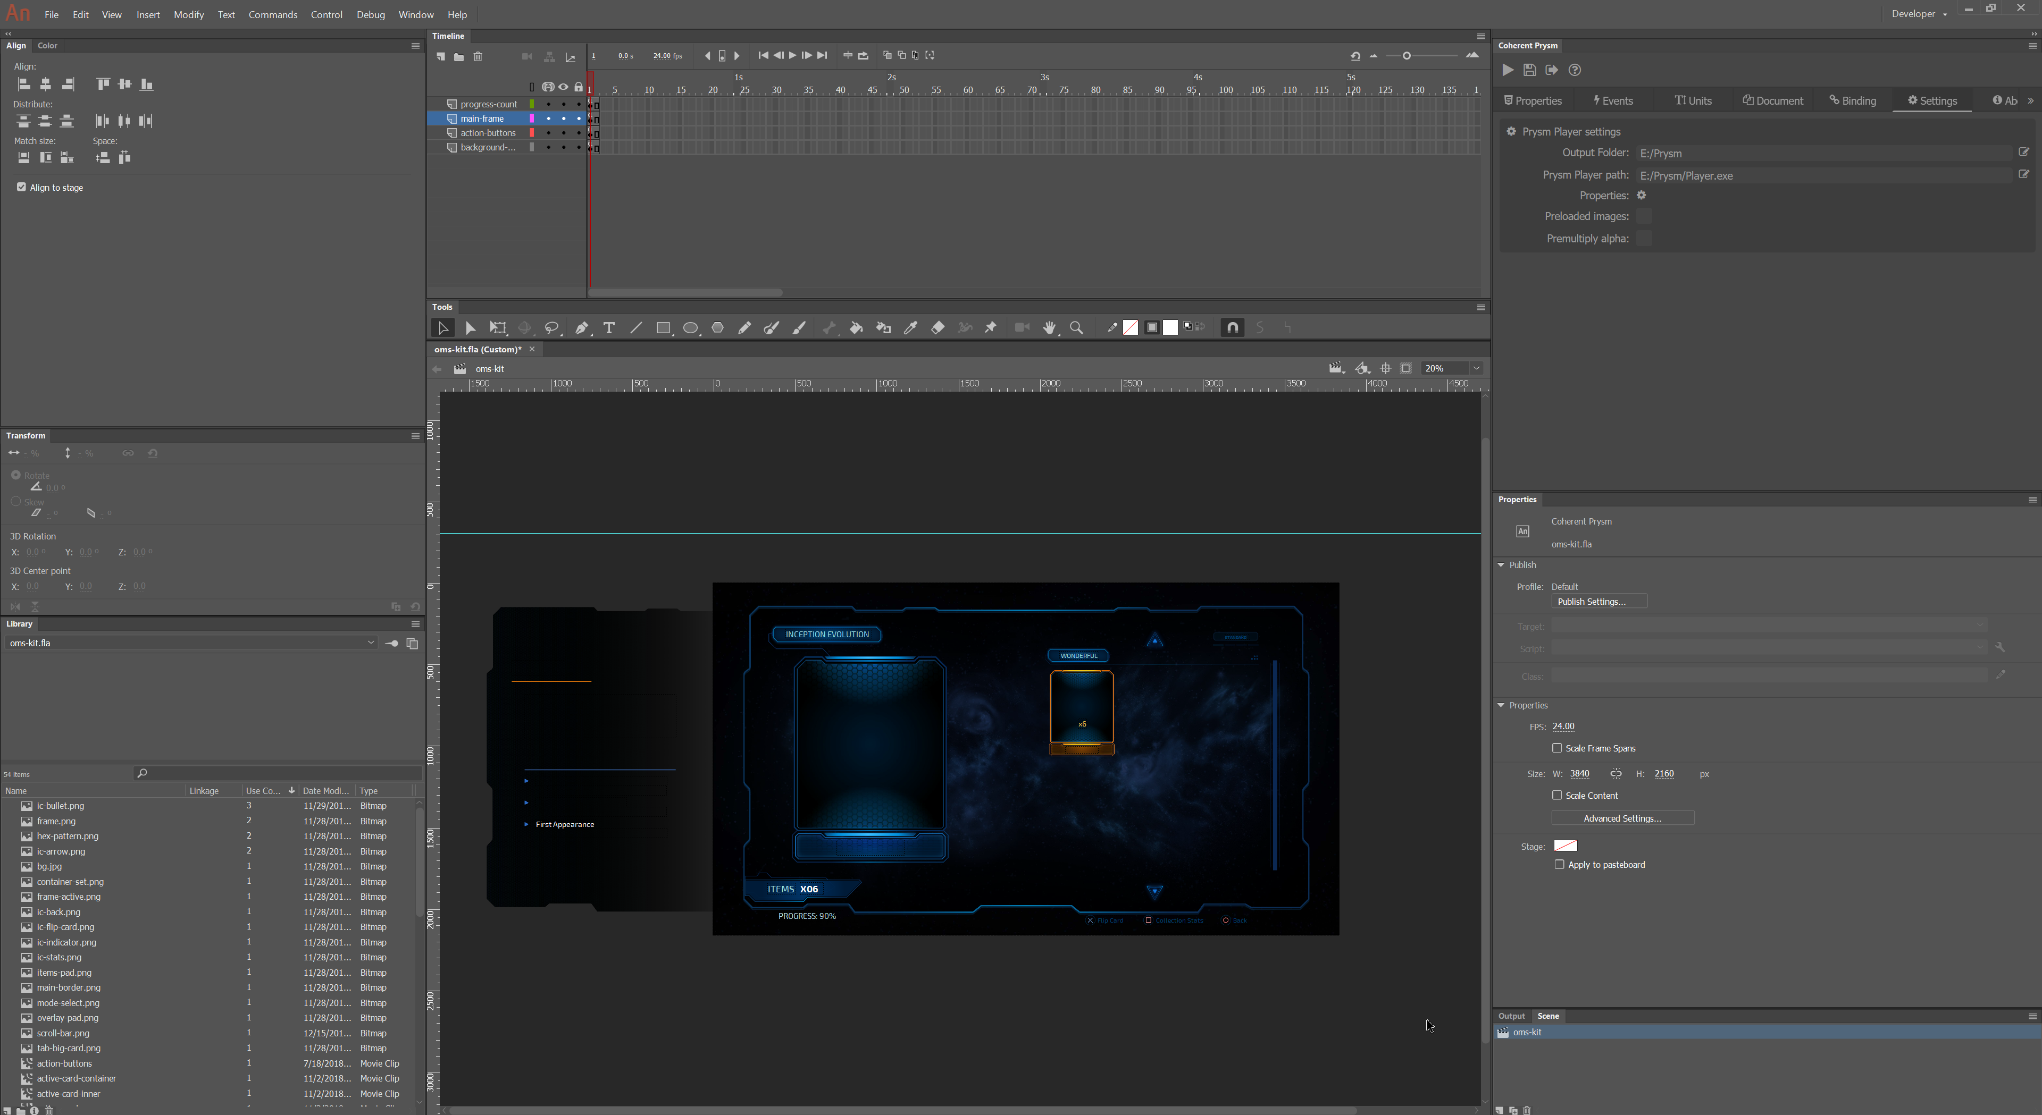Toggle Snap to Objects magnet

coord(1233,327)
